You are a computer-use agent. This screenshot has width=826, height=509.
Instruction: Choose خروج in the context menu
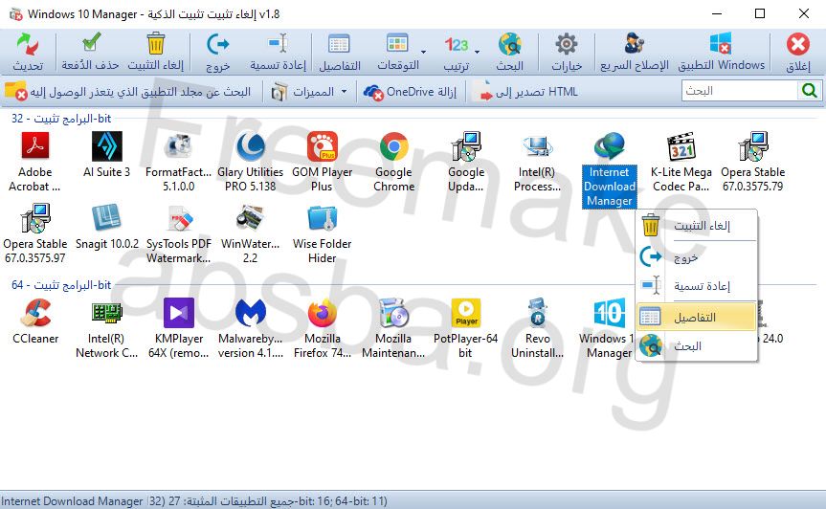(x=697, y=257)
